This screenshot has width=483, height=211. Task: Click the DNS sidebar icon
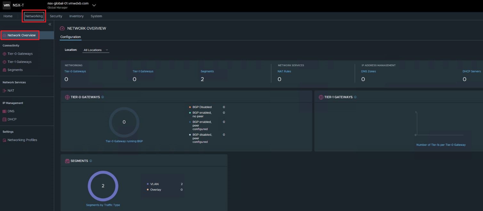click(x=4, y=111)
